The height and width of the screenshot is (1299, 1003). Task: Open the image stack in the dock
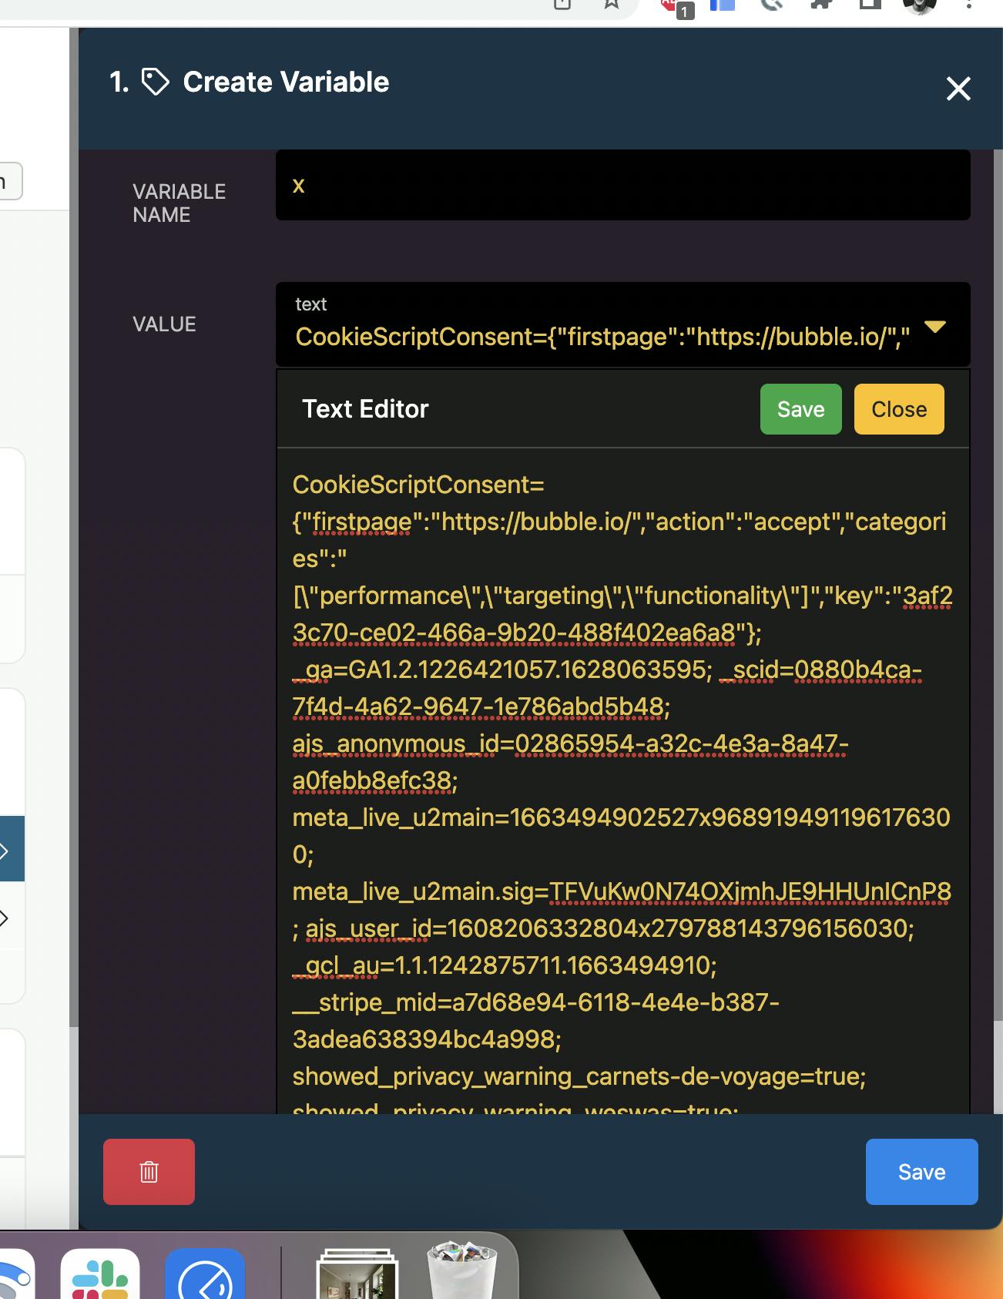[x=357, y=1274]
